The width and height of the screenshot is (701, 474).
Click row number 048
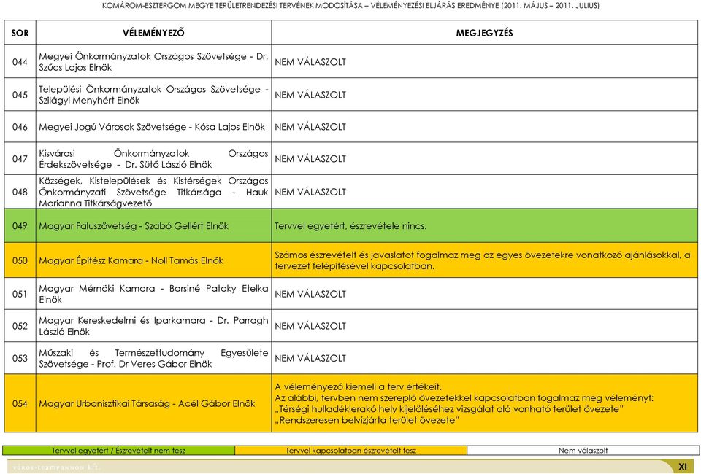tap(20, 192)
